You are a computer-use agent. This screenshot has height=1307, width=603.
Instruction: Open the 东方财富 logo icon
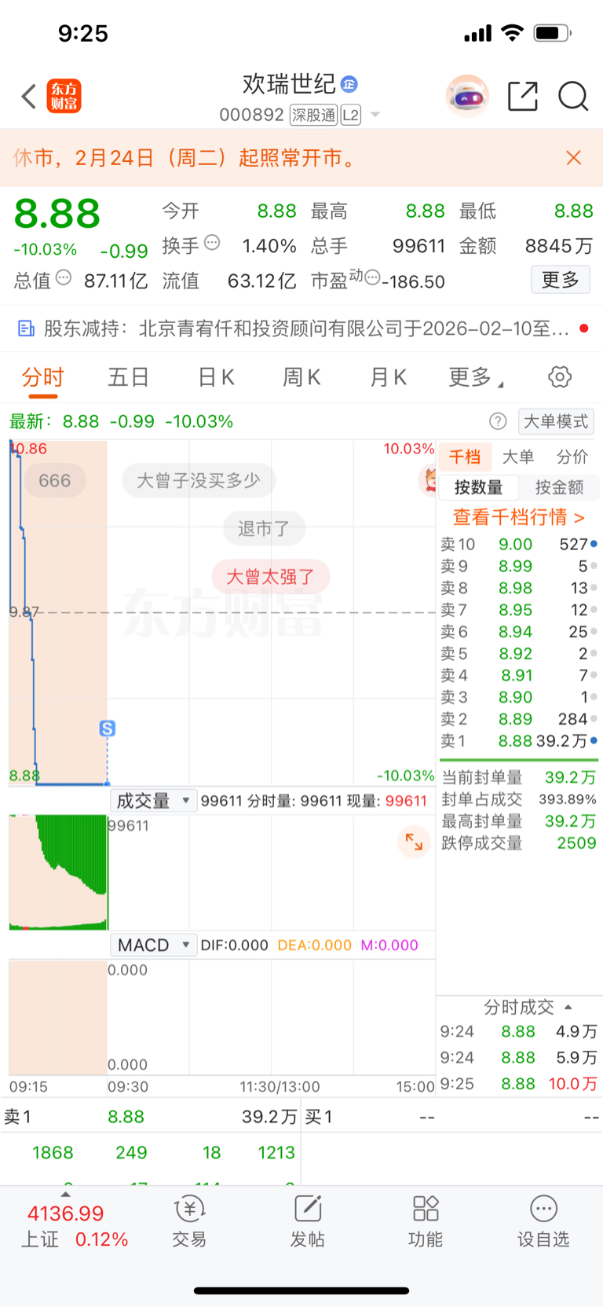(x=64, y=97)
